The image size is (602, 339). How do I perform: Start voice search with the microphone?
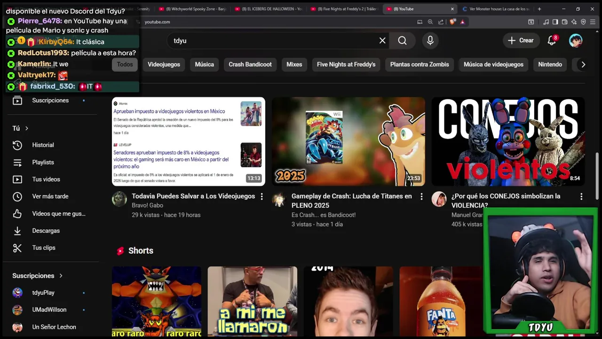(430, 40)
